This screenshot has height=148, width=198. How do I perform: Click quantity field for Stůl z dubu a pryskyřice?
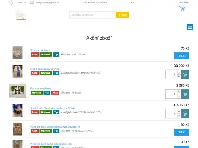coord(171,74)
